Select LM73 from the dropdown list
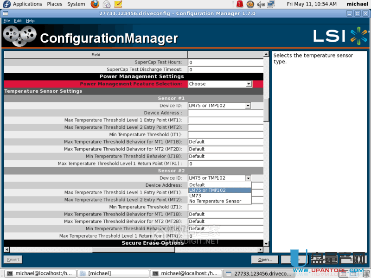371x278 pixels. tap(195, 196)
